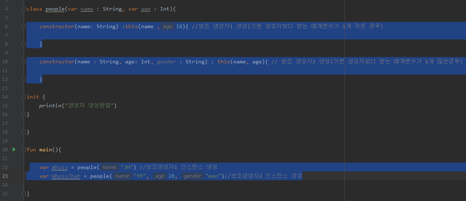Image resolution: width=466 pixels, height=201 pixels.
Task: Click the 'println' call
Action: pyautogui.click(x=50, y=106)
